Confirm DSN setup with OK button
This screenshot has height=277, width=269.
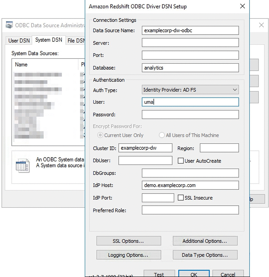[194, 274]
